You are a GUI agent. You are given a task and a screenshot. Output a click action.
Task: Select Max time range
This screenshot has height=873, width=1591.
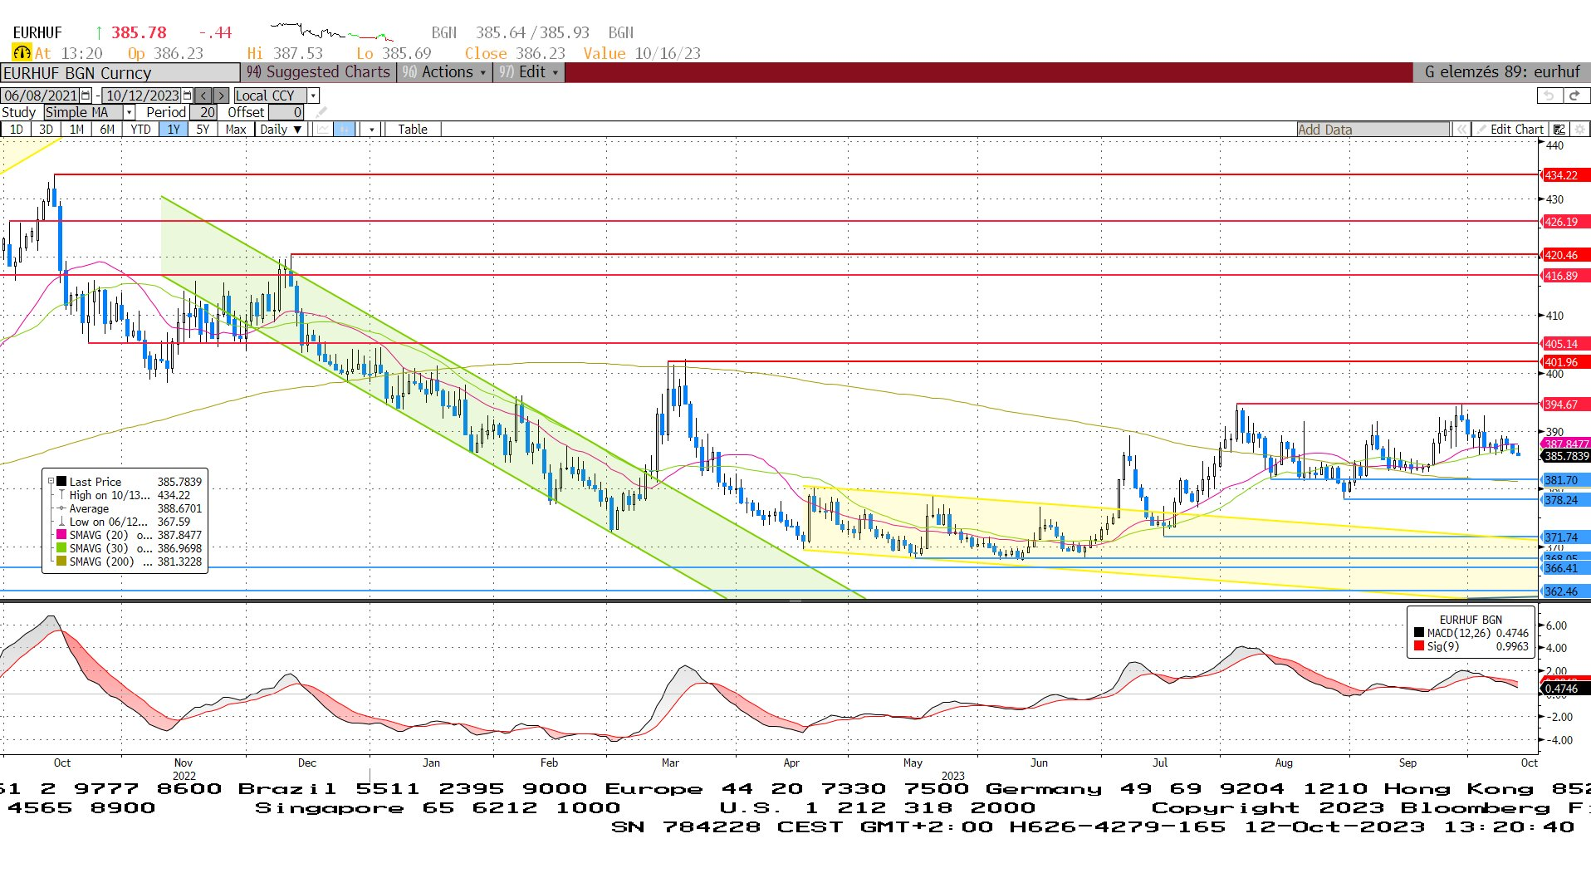236,129
